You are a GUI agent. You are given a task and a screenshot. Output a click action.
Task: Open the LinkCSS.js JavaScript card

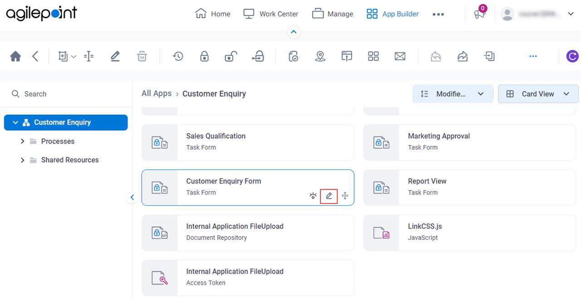[x=469, y=232]
